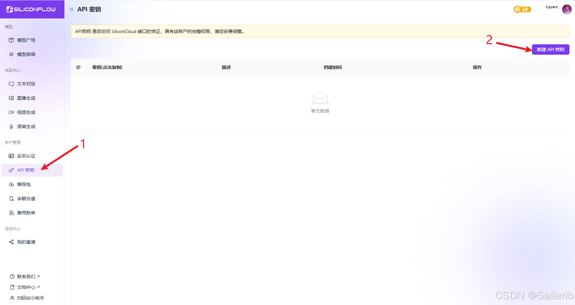Follow the 联系我们 external link
The width and height of the screenshot is (575, 305).
28,277
